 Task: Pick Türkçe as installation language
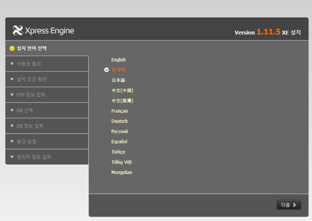coord(118,152)
